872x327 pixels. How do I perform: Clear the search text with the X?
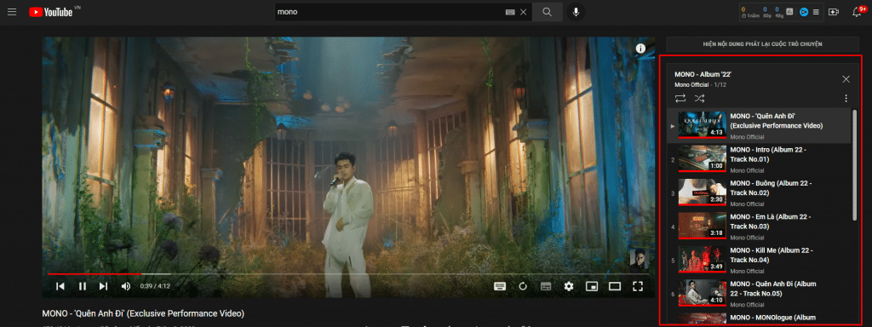[524, 12]
